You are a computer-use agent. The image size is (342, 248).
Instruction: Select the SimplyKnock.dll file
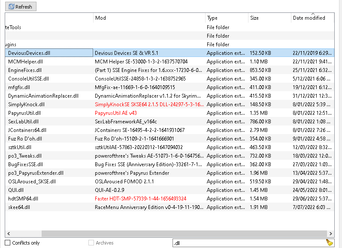27,105
